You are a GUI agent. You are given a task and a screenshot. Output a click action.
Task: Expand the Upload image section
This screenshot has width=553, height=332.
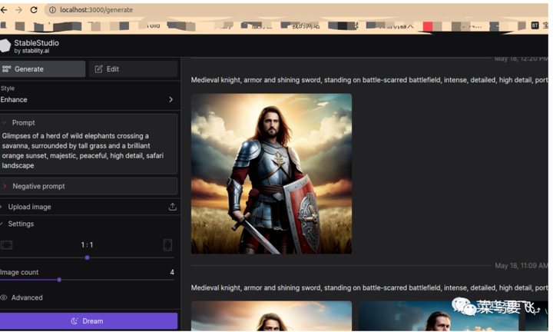pos(30,207)
